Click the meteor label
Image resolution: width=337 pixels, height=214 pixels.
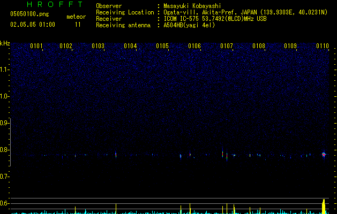tap(76, 17)
